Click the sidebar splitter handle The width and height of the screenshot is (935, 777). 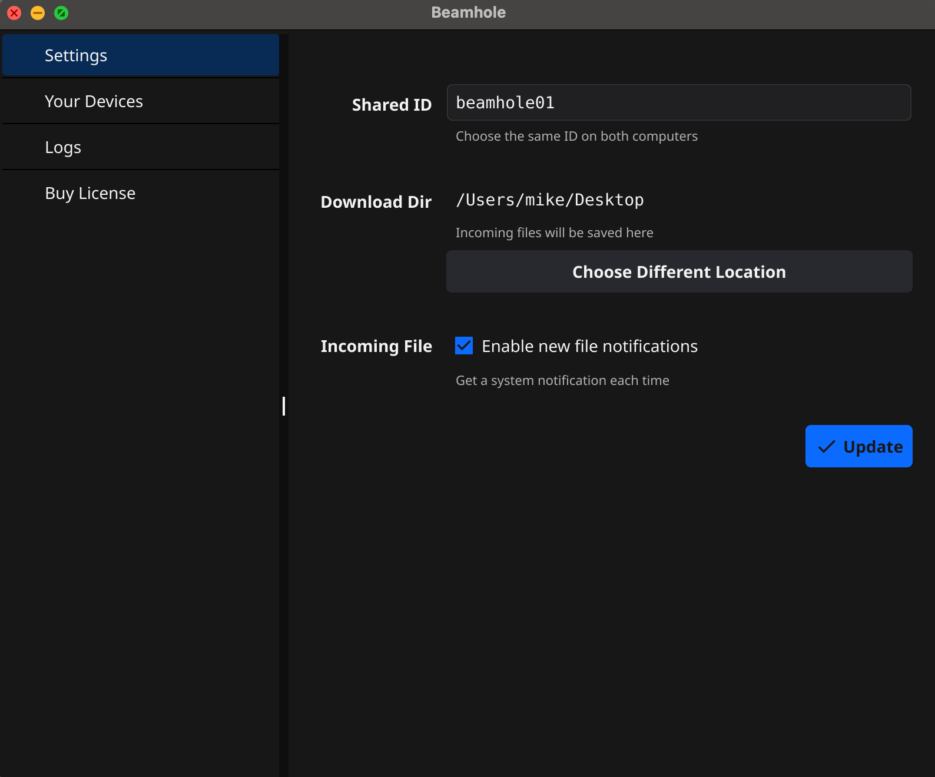coord(284,406)
